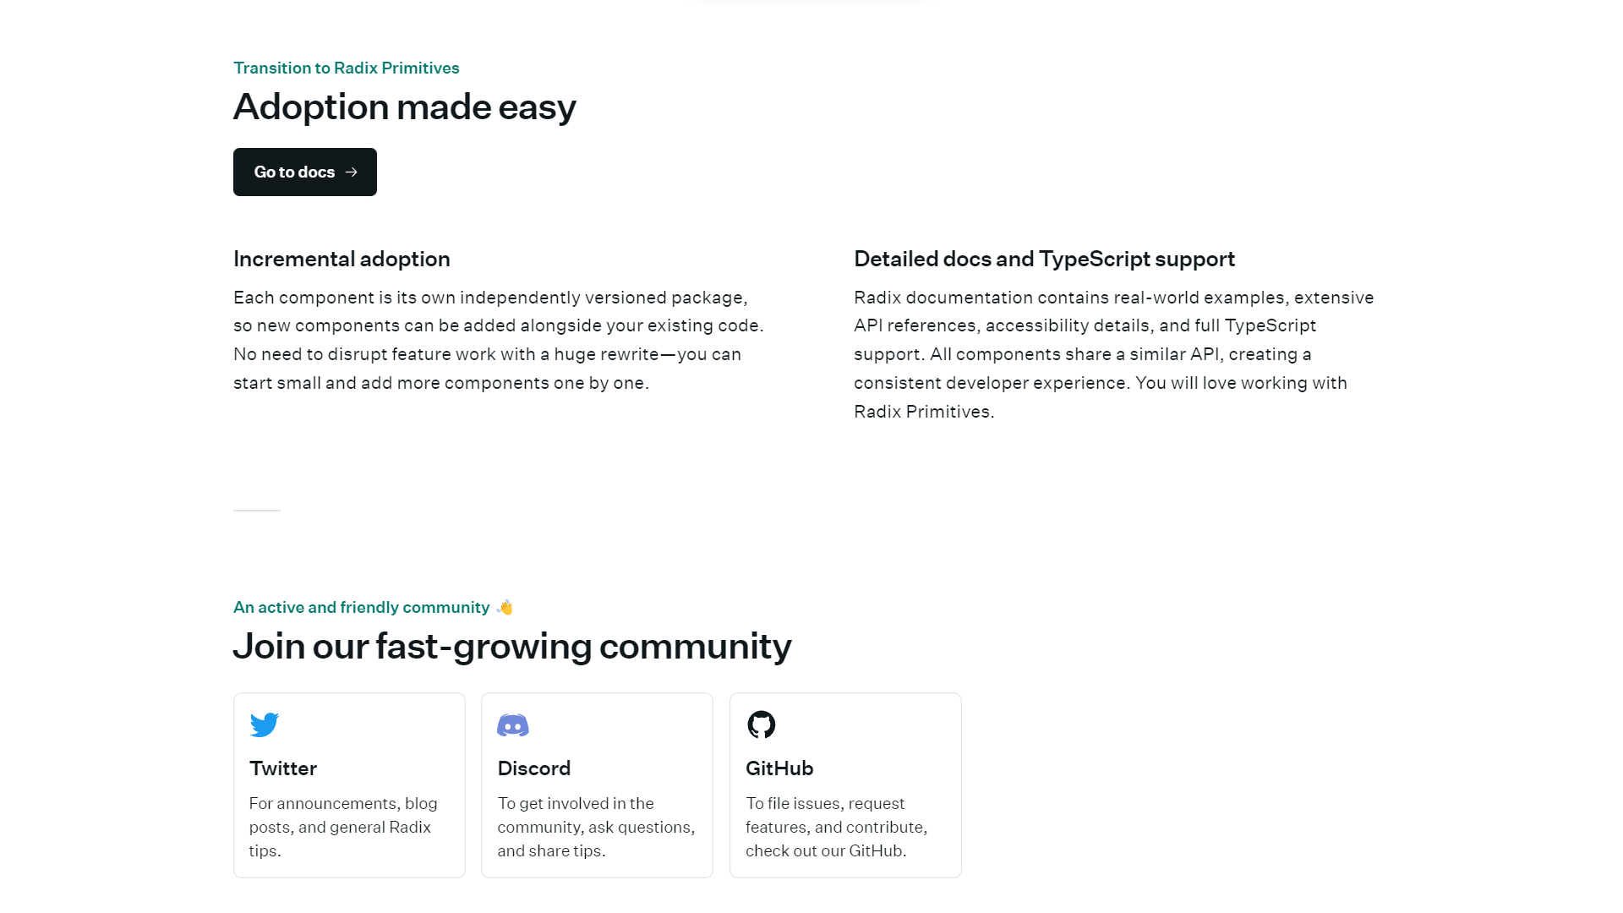The height and width of the screenshot is (913, 1623).
Task: Click the Adoption made easy heading
Action: click(405, 107)
